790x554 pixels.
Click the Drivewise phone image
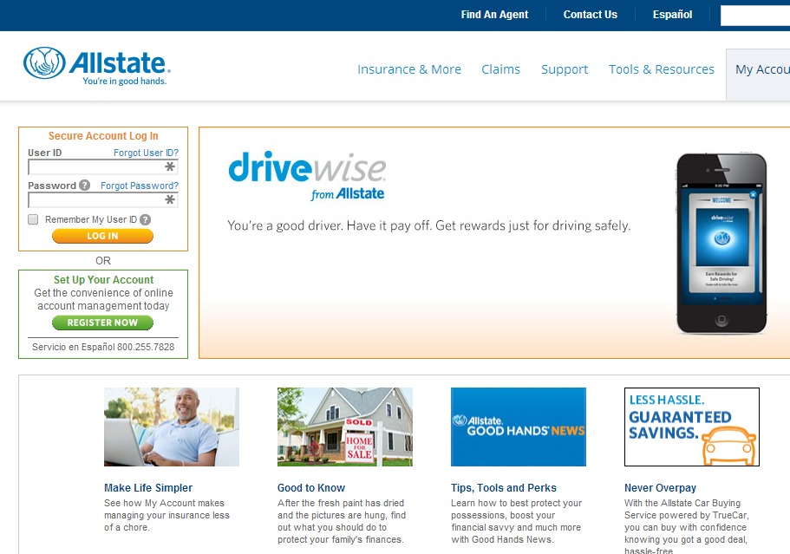click(721, 244)
